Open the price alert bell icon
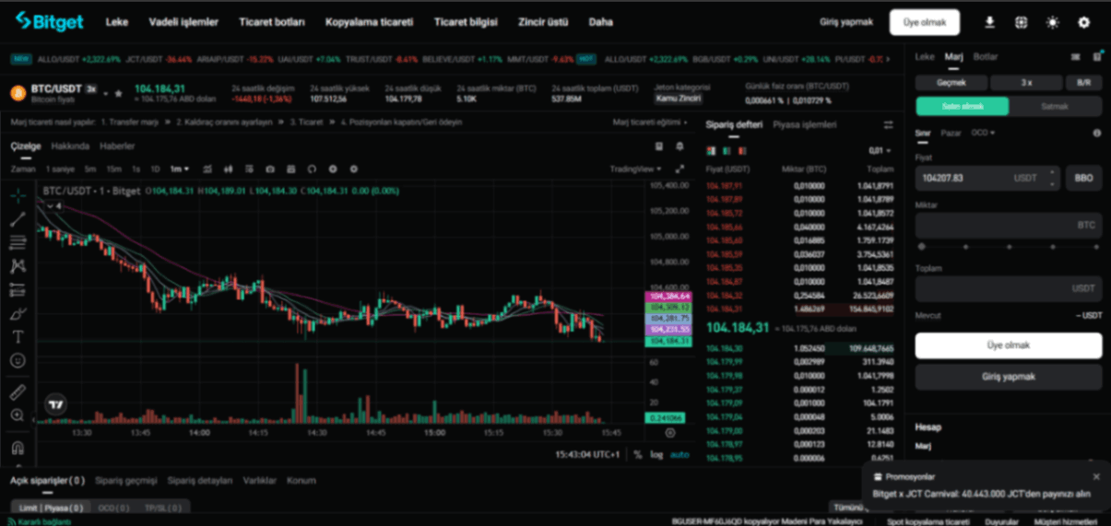Image resolution: width=1111 pixels, height=526 pixels. click(680, 146)
